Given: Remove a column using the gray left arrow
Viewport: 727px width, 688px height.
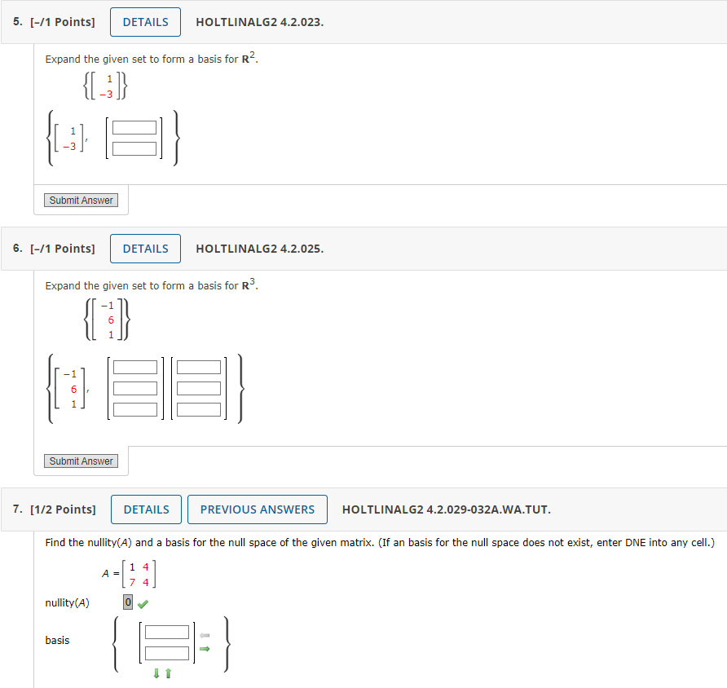Looking at the screenshot, I should tap(205, 633).
